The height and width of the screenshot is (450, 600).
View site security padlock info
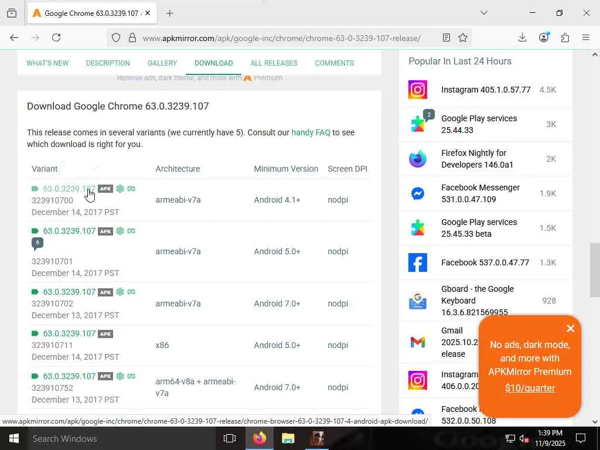(x=132, y=37)
